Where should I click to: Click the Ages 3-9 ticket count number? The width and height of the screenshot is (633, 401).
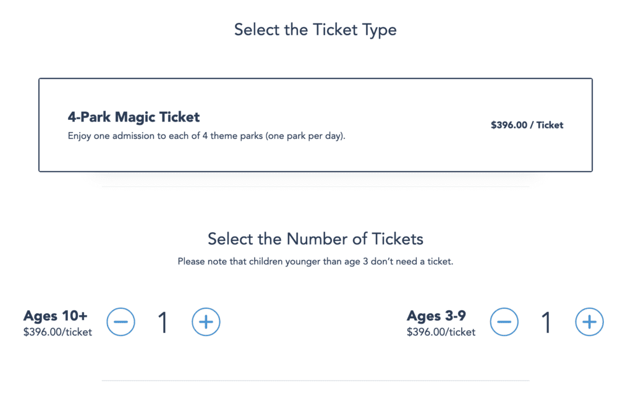[546, 322]
